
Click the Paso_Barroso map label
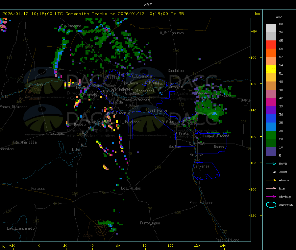[x=201, y=203]
